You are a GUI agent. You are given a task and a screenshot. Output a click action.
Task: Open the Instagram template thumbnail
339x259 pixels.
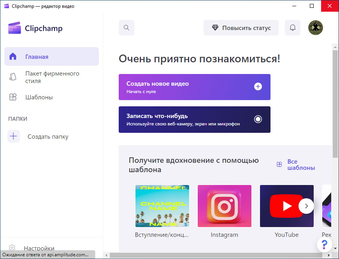point(225,206)
